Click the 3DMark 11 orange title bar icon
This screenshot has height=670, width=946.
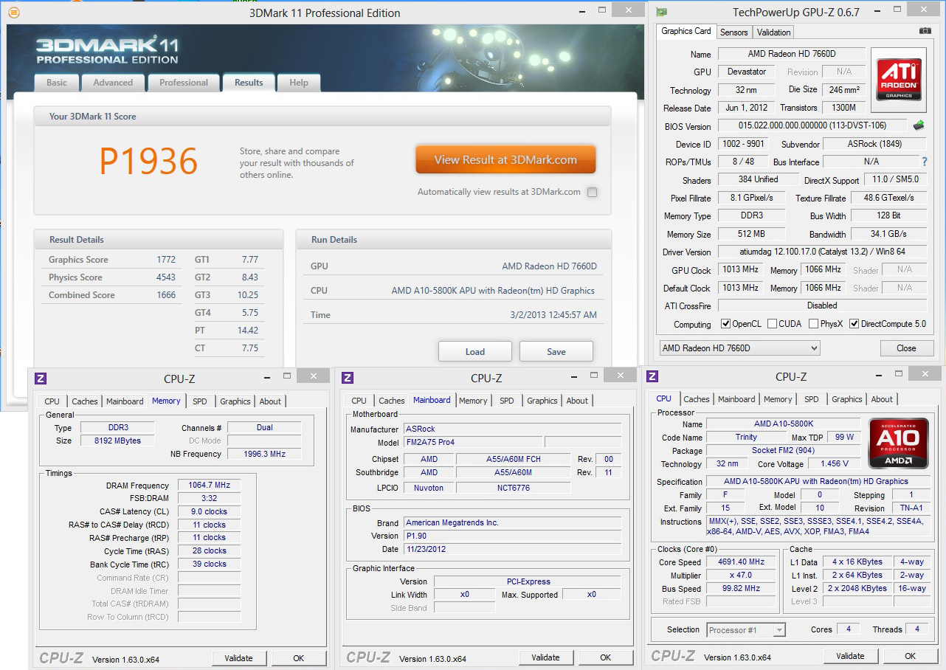tap(15, 13)
